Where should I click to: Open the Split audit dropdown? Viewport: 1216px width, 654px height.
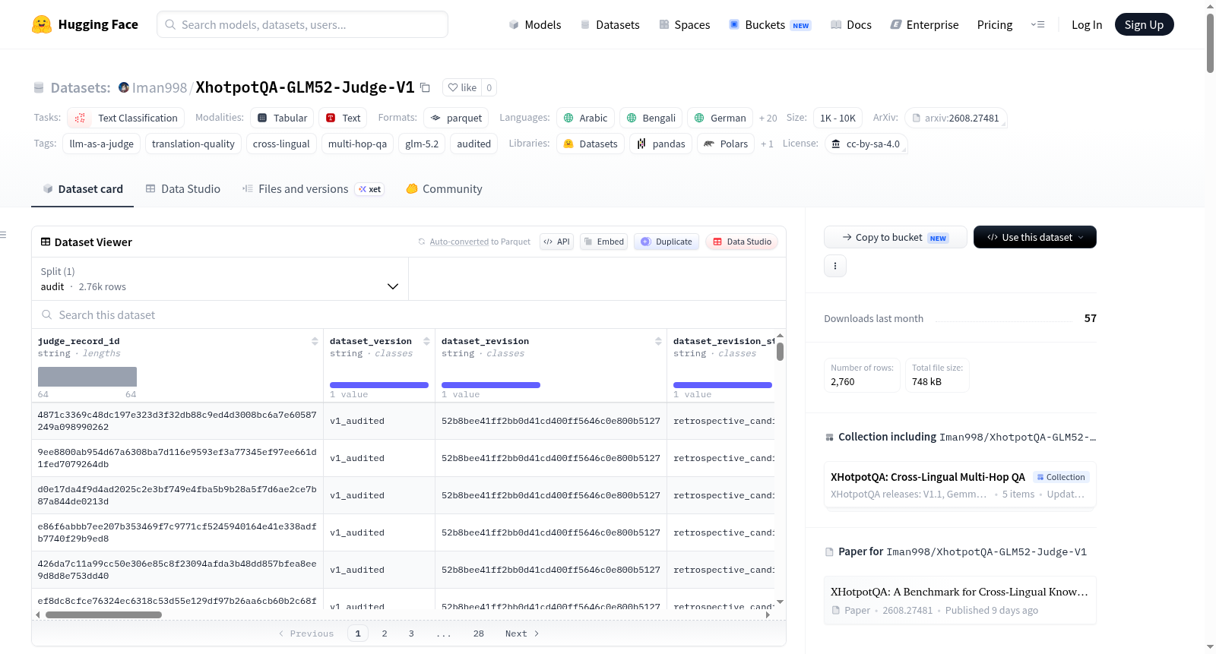220,279
